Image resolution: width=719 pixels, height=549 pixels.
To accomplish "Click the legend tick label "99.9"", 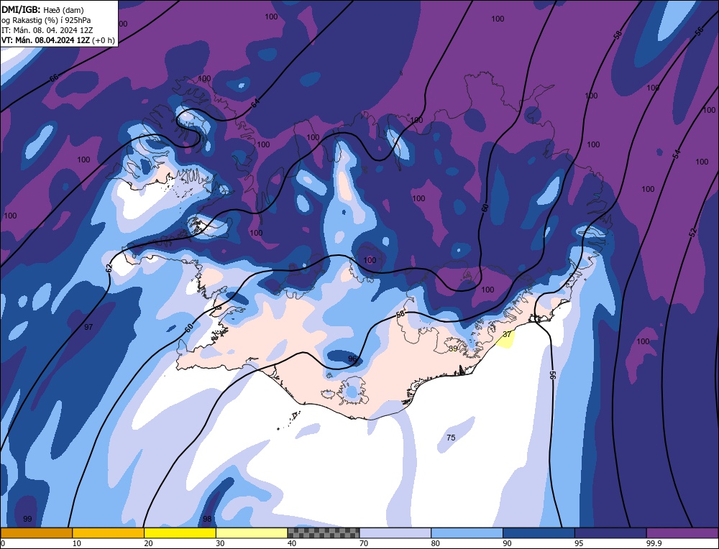I will tap(652, 543).
